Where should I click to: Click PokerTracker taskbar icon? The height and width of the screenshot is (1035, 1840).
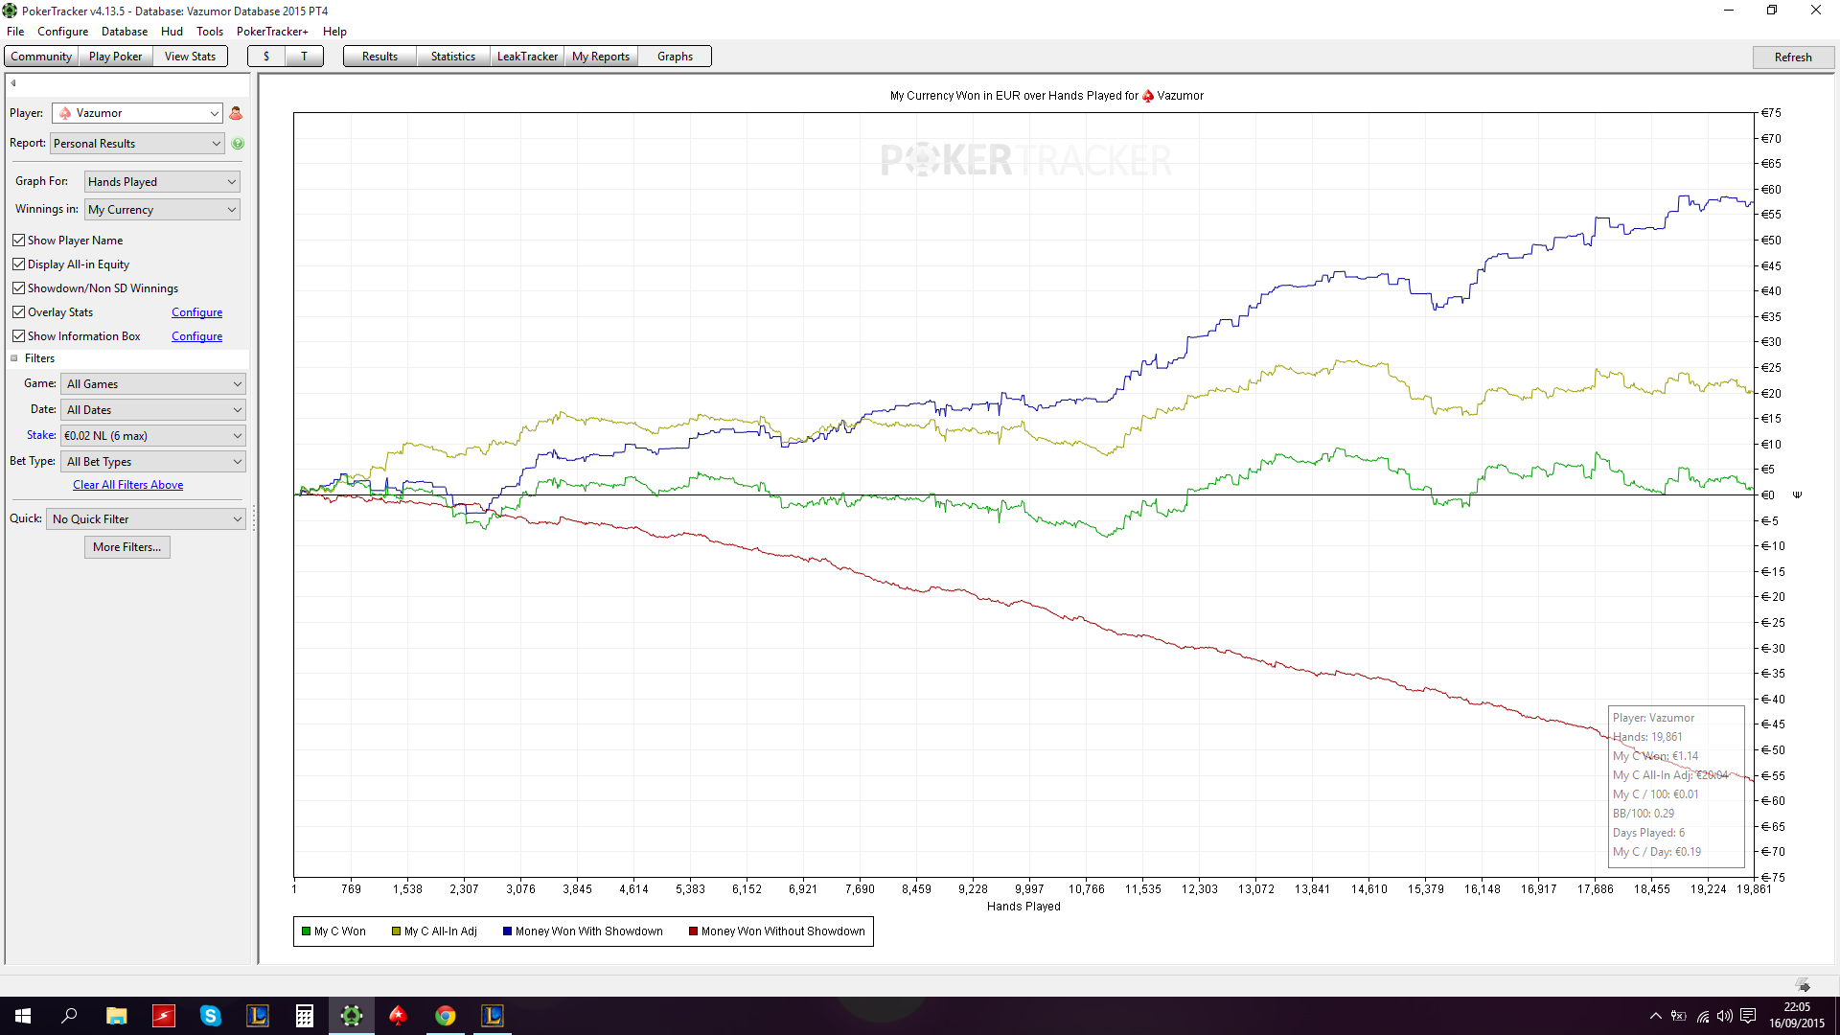[352, 1016]
